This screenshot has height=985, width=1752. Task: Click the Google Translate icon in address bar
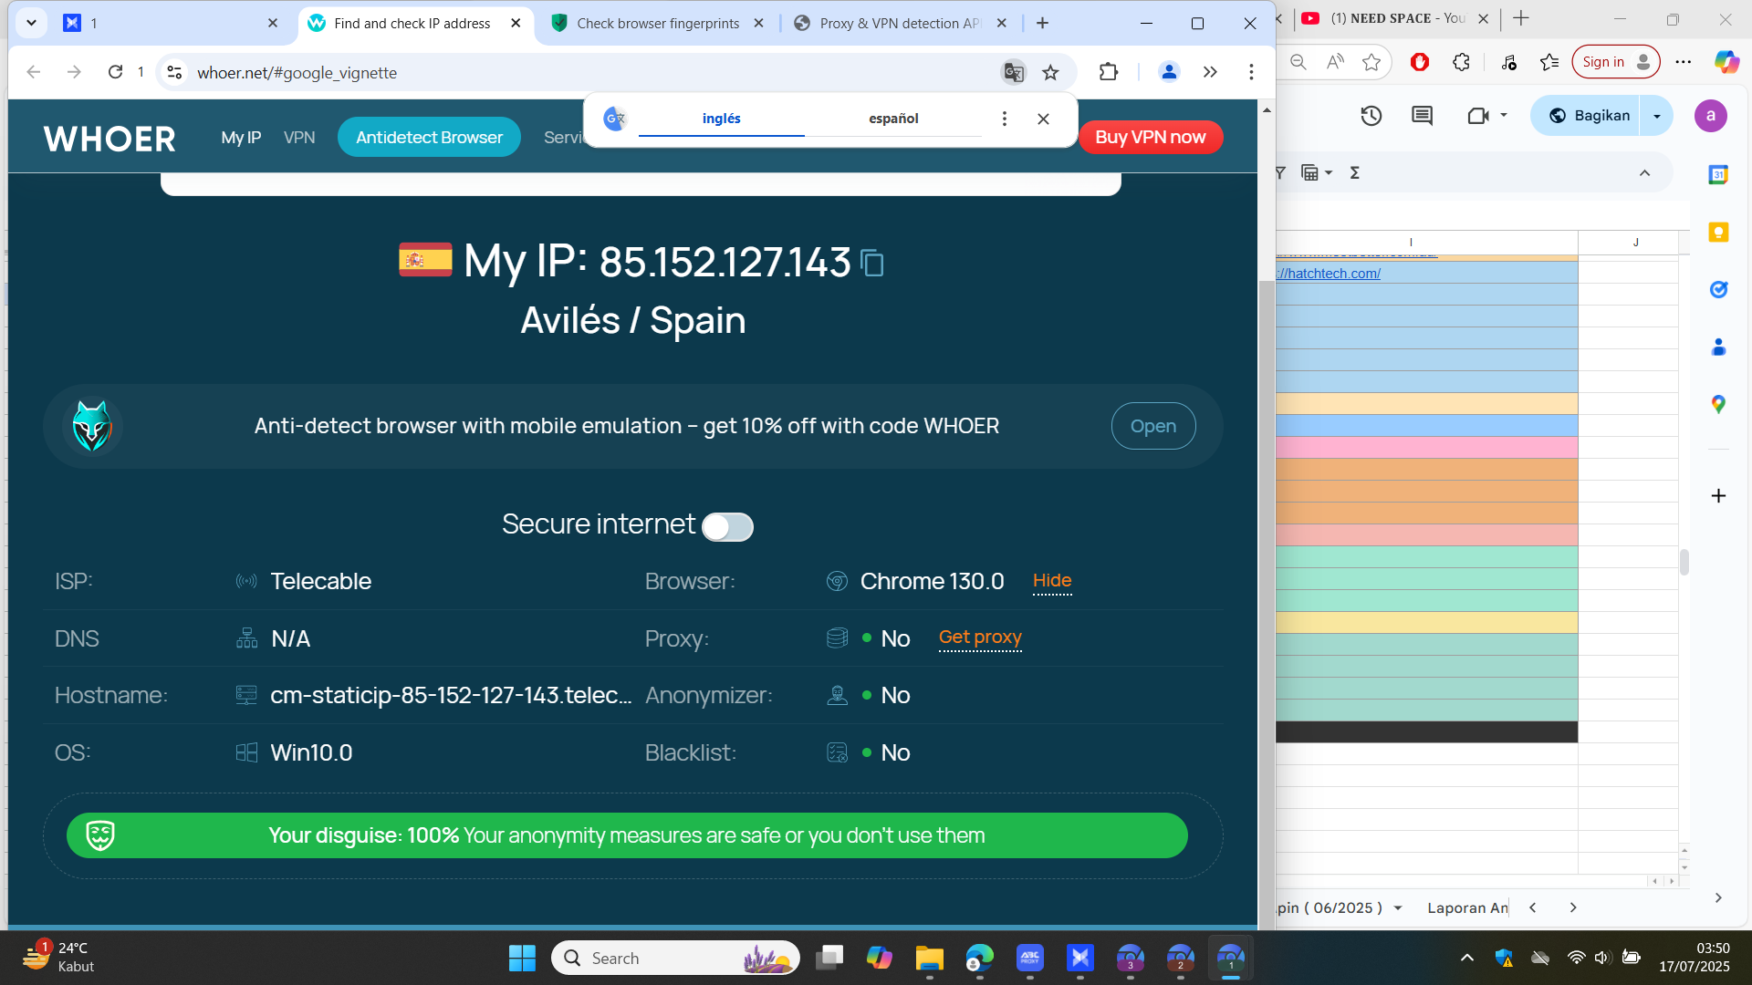pos(1013,72)
